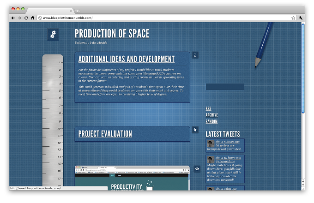Open a new browser tab

coord(77,11)
